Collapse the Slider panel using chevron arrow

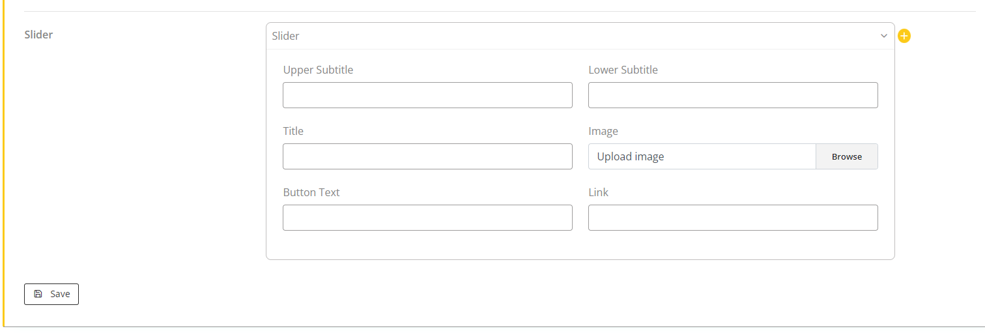tap(884, 36)
